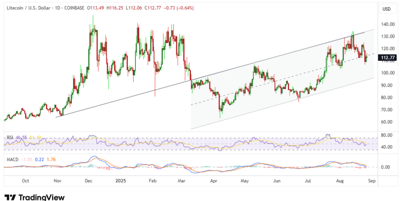The image size is (402, 201).
Task: Click the May label on time axis
Action: click(245, 181)
